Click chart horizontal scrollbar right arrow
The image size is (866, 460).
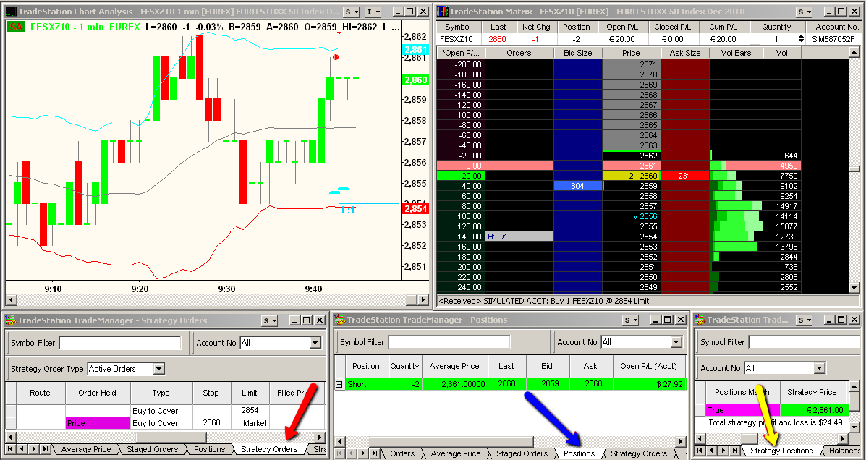click(423, 300)
